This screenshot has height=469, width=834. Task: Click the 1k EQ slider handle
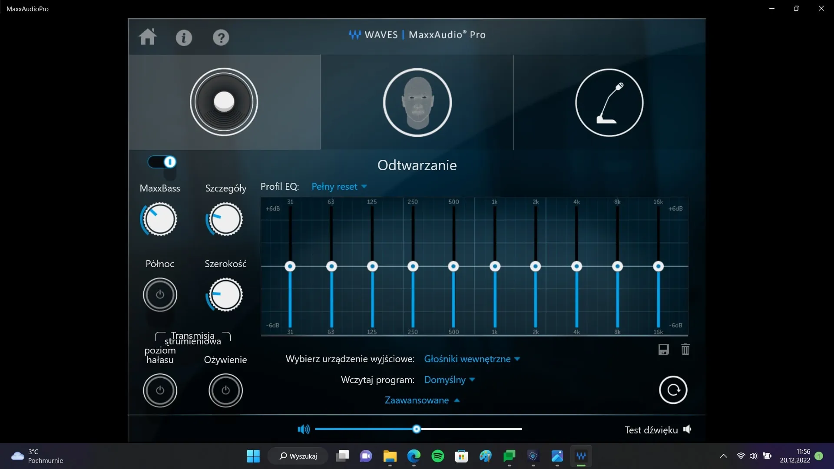pyautogui.click(x=495, y=266)
